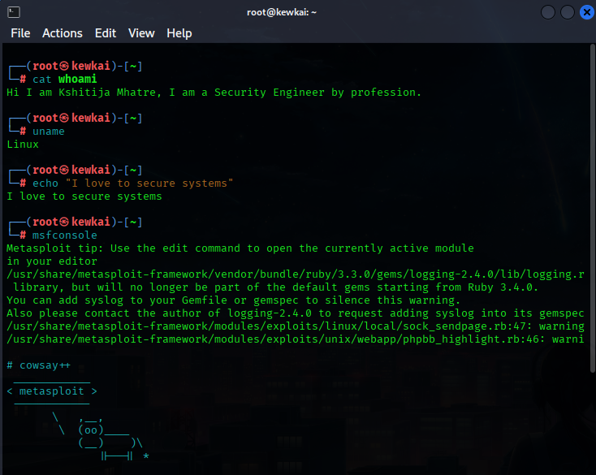Click the '# cowsay++' text
This screenshot has height=475, width=596.
[x=38, y=365]
